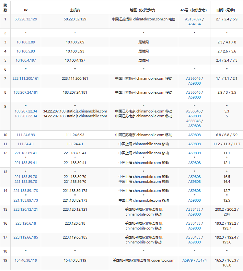Select the hop 11 region 中国上海 chinamobile.com 移动

tap(144, 144)
